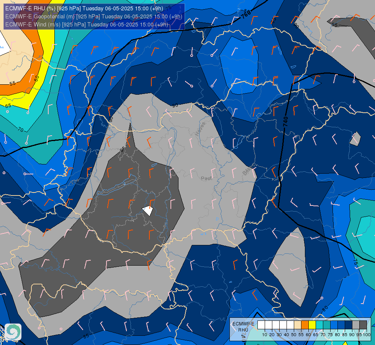Click the Heves county name on the map
The image size is (375, 345).
pyautogui.click(x=200, y=129)
